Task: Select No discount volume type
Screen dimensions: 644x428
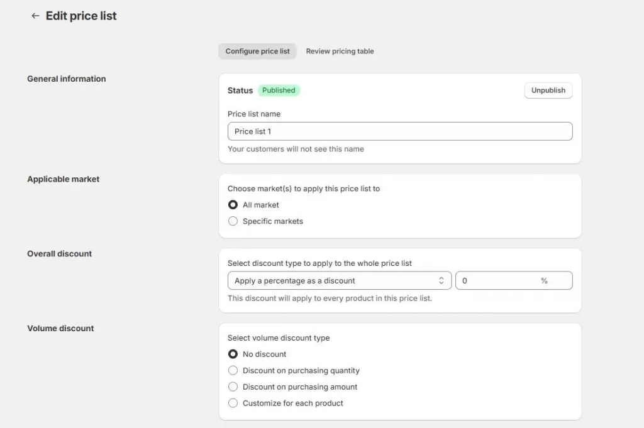Action: pyautogui.click(x=233, y=354)
